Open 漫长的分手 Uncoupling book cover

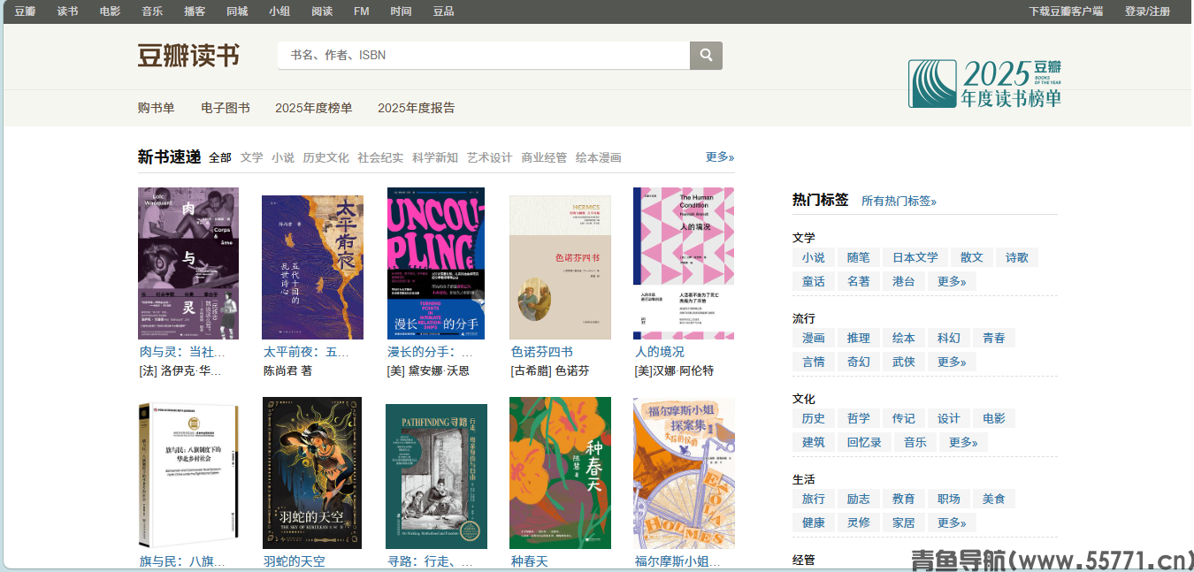[437, 263]
